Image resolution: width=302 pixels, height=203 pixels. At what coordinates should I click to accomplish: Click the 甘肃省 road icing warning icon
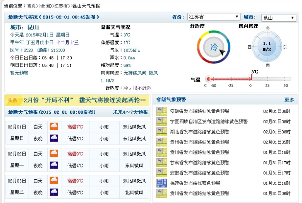(161, 162)
